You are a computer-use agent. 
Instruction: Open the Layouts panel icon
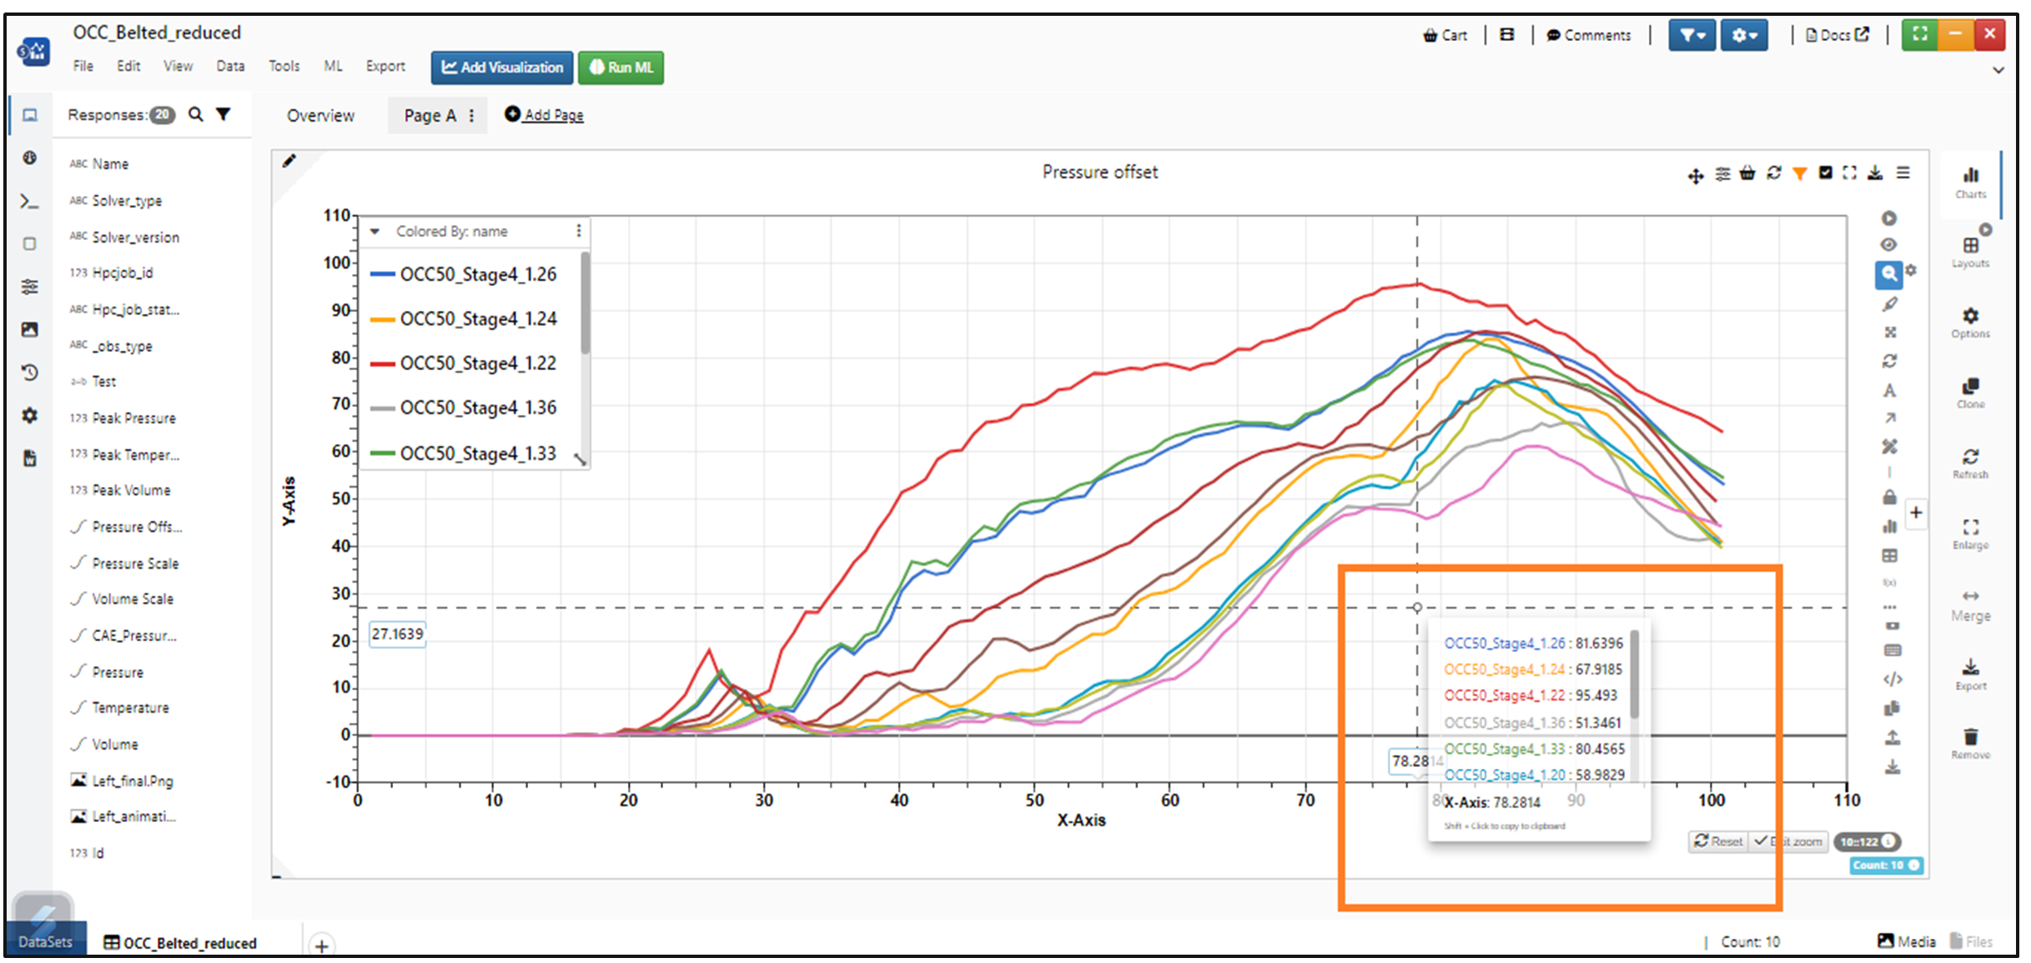(x=1970, y=245)
